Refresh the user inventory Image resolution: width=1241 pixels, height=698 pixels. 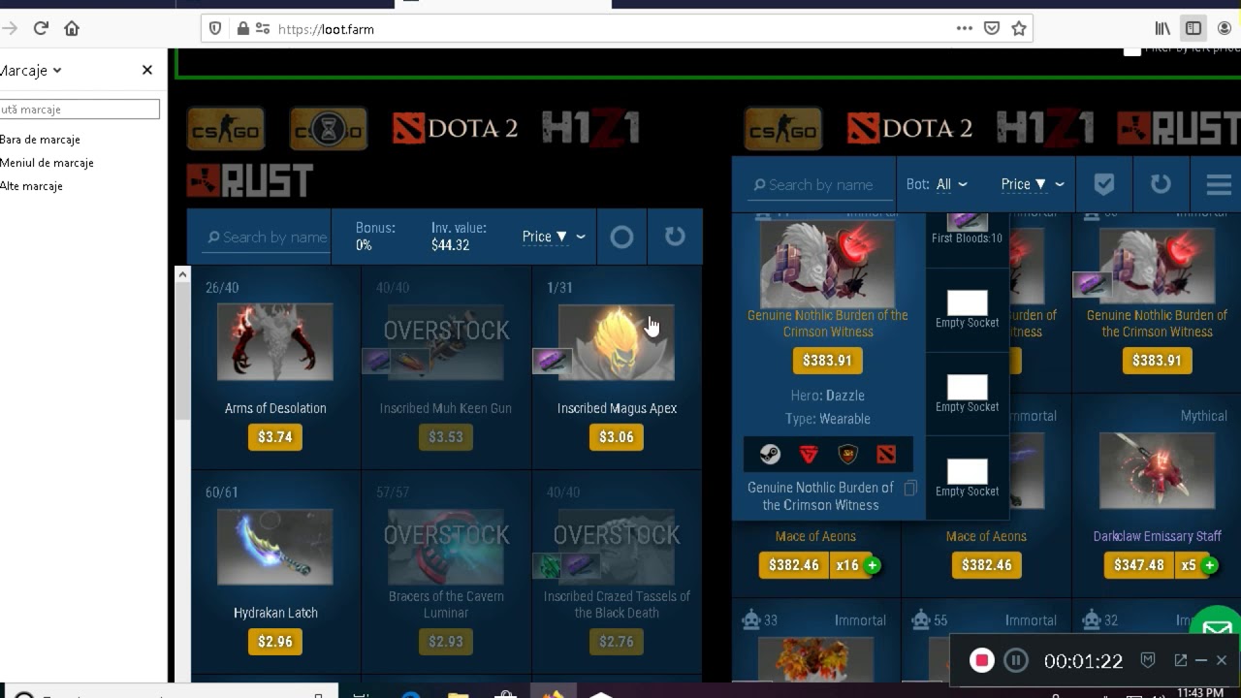point(675,237)
